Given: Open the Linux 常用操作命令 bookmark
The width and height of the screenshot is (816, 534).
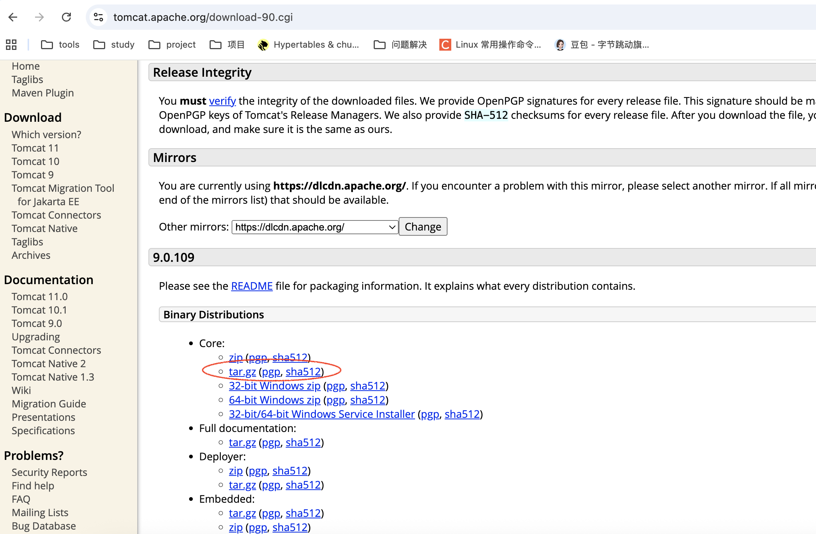Looking at the screenshot, I should coord(490,45).
